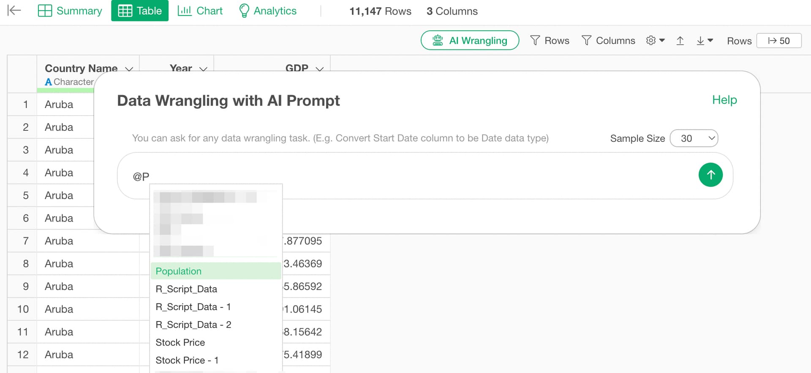Click the upload/export arrow icon
Image resolution: width=811 pixels, height=373 pixels.
click(x=680, y=41)
